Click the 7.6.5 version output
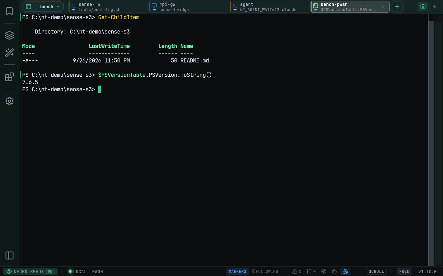The height and width of the screenshot is (276, 443). tap(30, 82)
